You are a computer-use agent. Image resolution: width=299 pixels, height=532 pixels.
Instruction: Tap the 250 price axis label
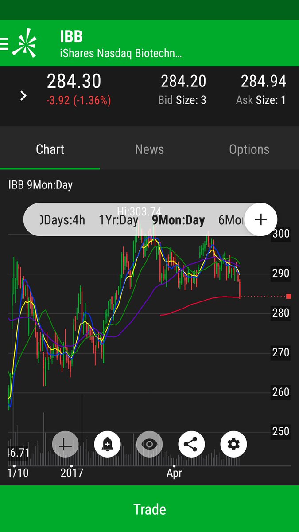(281, 431)
